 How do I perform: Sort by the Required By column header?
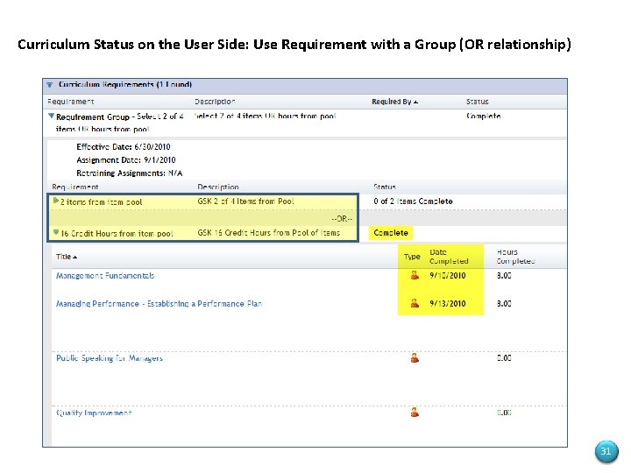point(393,102)
